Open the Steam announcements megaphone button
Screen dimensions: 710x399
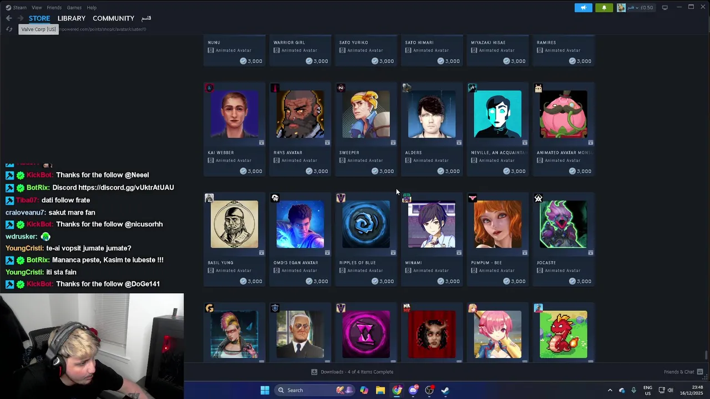(584, 8)
